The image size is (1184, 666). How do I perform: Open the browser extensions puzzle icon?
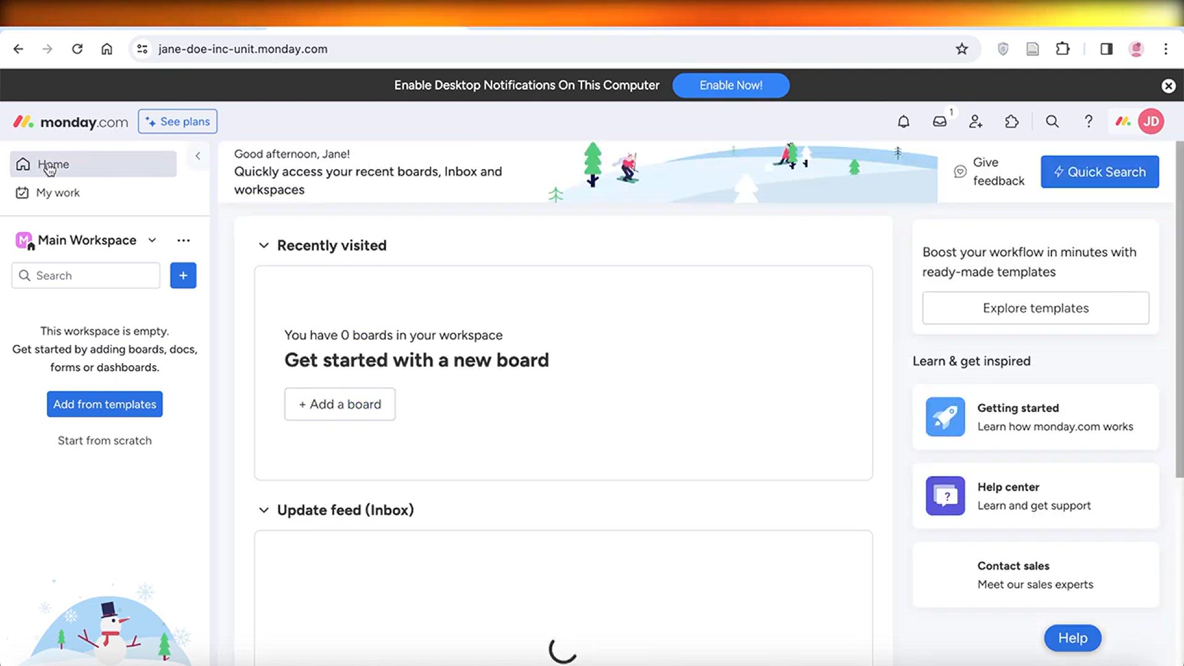(x=1063, y=49)
